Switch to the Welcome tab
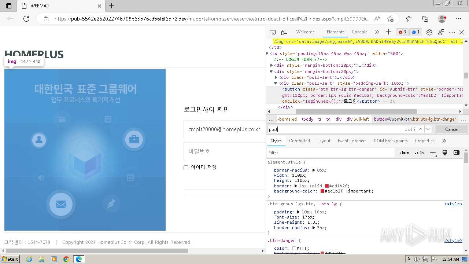This screenshot has height=264, width=469. [x=305, y=32]
